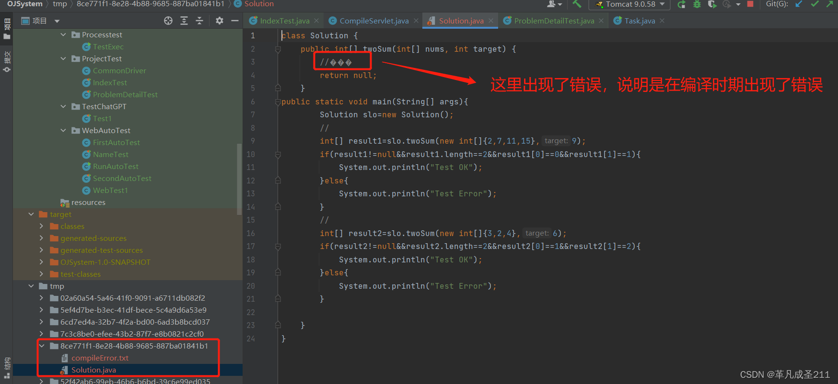Screen dimensions: 838x384
Task: Collapse the tmp folder
Action: pyautogui.click(x=31, y=286)
